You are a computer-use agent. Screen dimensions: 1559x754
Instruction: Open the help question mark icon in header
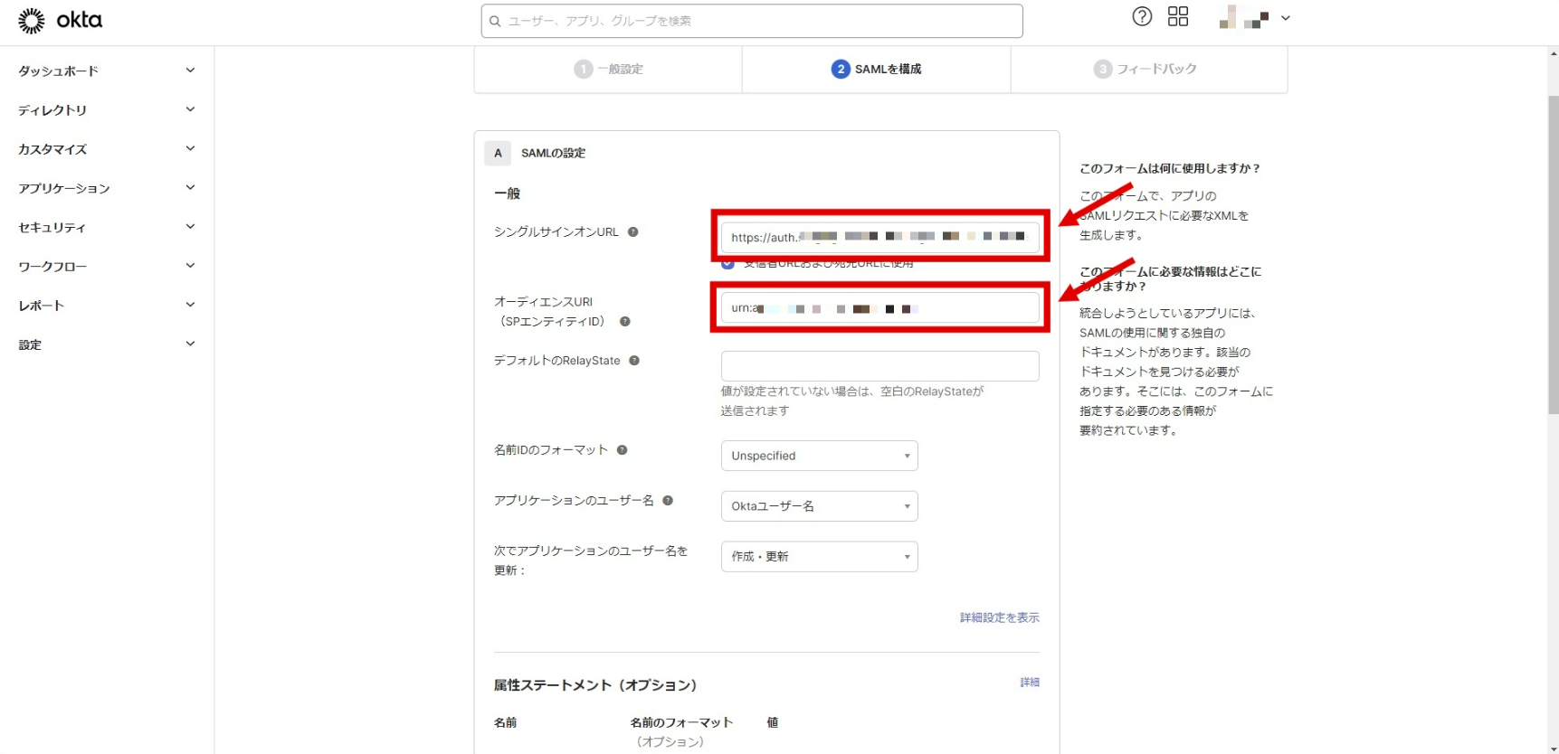click(1142, 17)
